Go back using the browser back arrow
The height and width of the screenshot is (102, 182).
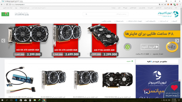(2, 5)
